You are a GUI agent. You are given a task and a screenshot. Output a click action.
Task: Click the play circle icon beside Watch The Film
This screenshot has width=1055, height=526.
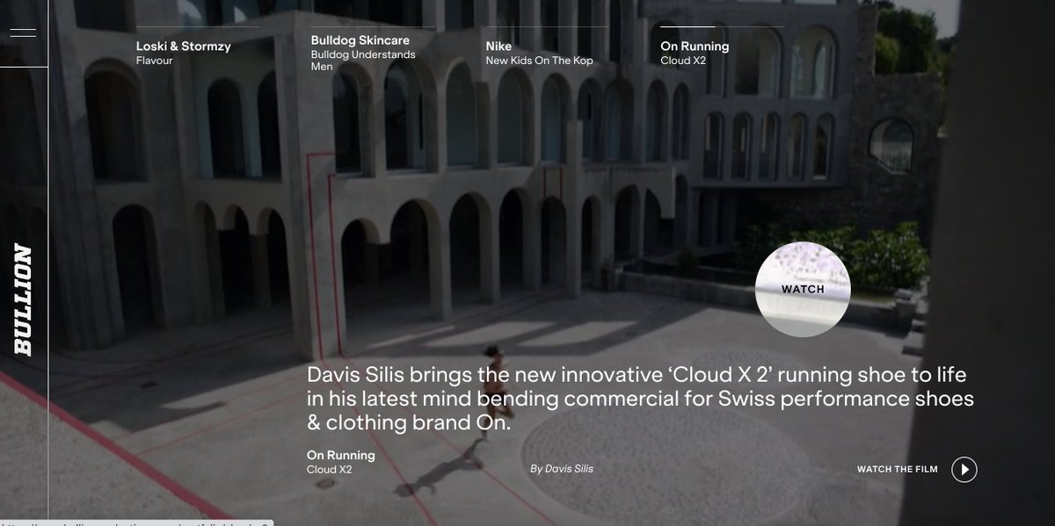coord(964,470)
